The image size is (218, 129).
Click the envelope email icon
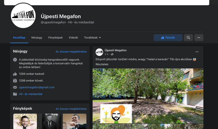coord(15,87)
